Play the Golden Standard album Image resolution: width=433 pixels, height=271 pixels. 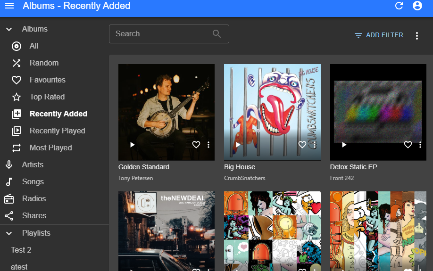(132, 145)
